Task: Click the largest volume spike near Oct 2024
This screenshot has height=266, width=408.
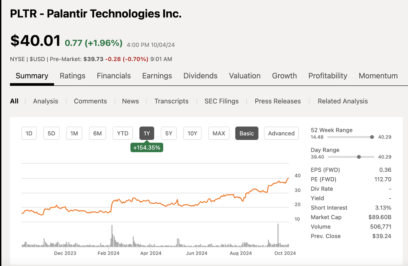Action: tap(278, 235)
